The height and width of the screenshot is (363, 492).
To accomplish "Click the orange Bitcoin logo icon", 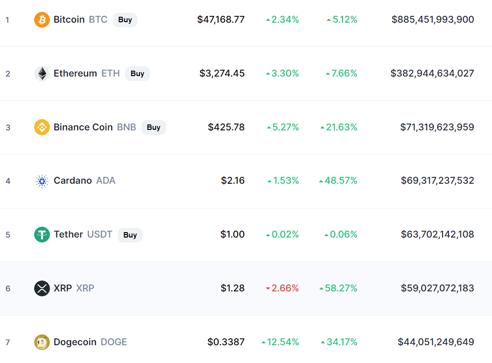I will 42,20.
